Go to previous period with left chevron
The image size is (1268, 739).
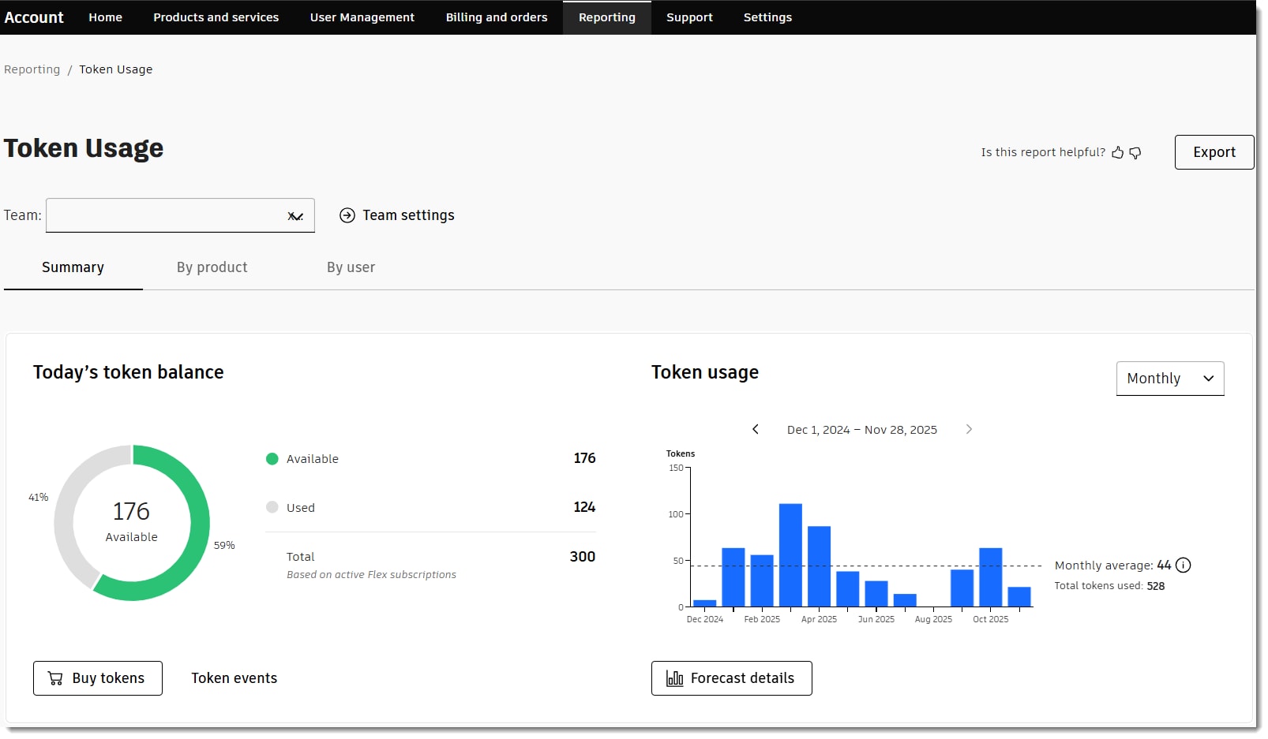[x=756, y=429]
